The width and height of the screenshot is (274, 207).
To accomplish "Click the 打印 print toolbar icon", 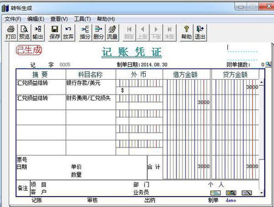I will click(11, 33).
